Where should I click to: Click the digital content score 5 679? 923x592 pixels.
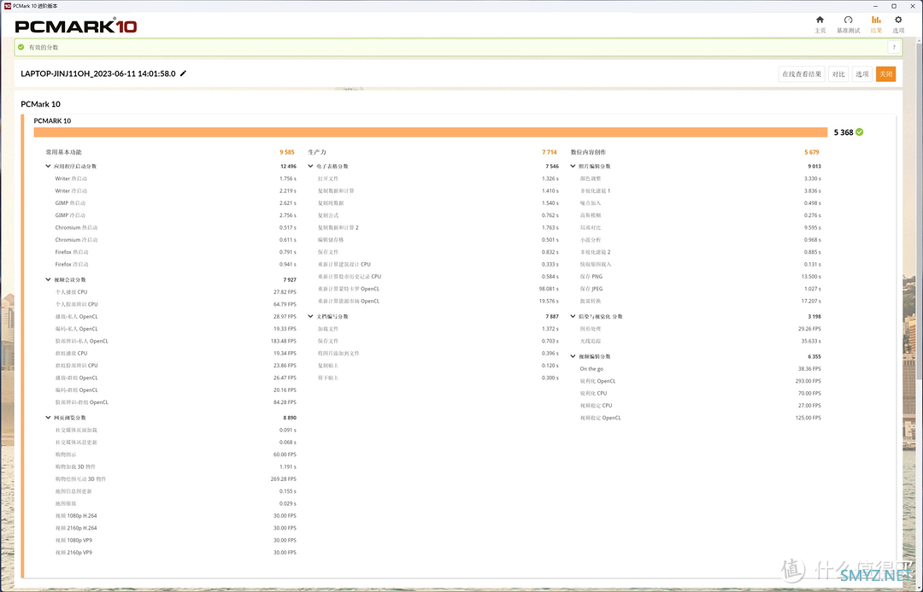pyautogui.click(x=812, y=152)
